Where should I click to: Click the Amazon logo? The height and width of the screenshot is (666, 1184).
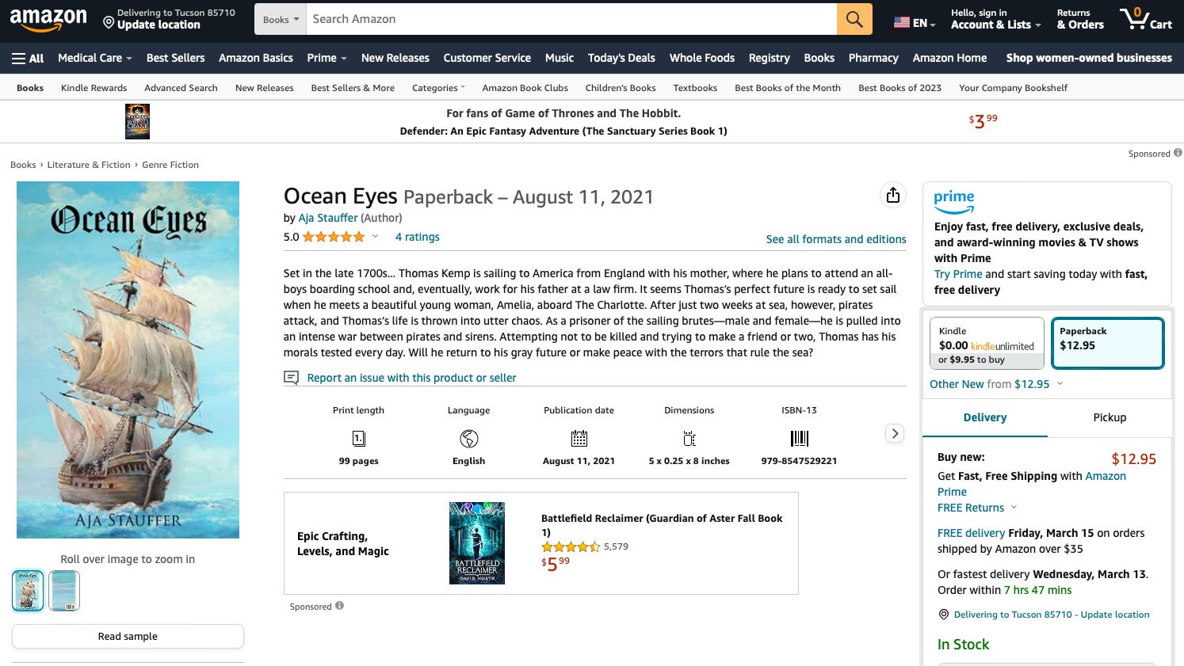[48, 19]
